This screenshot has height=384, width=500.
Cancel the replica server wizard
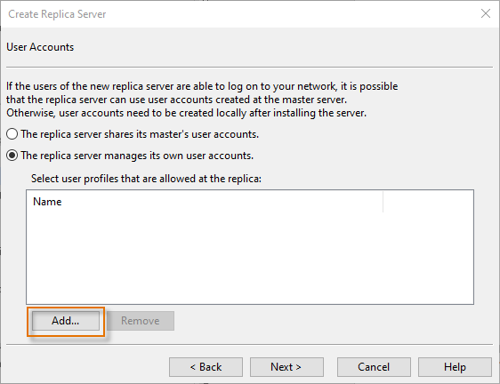coord(374,367)
